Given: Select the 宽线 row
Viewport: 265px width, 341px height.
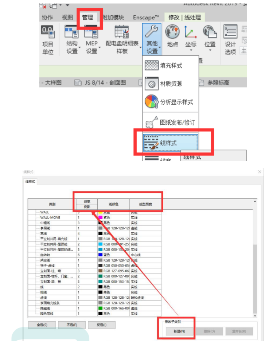Looking at the screenshot, I should tap(95, 233).
